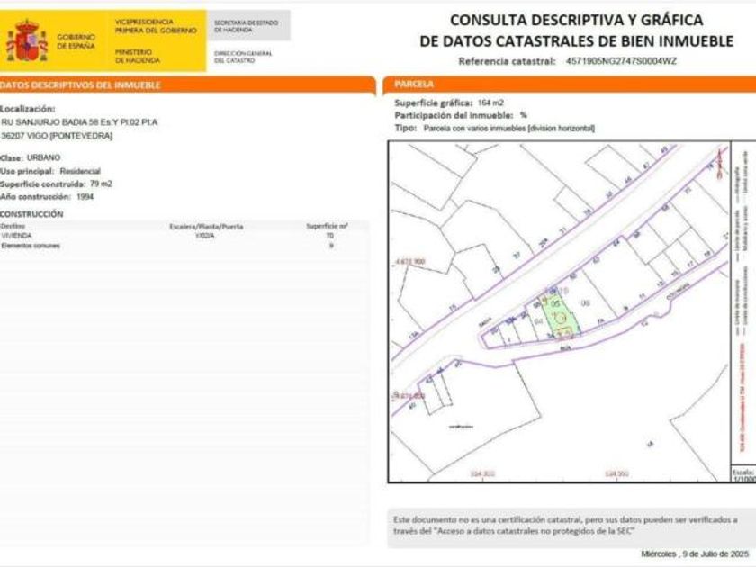756x567 pixels.
Task: Select 'Superficie gráfica: 164 m2' value
Action: tap(490, 103)
